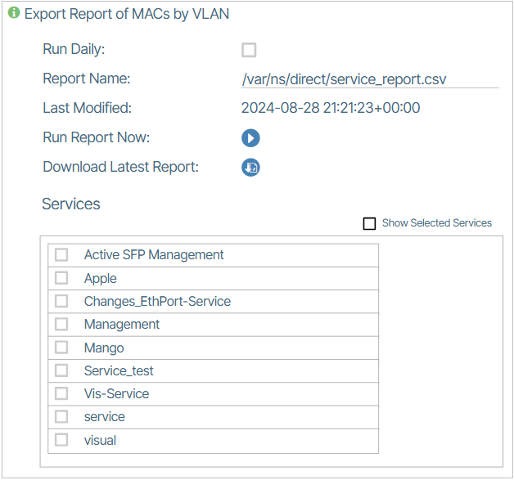Click the Show Selected Services label
The image size is (514, 480).
tap(436, 223)
